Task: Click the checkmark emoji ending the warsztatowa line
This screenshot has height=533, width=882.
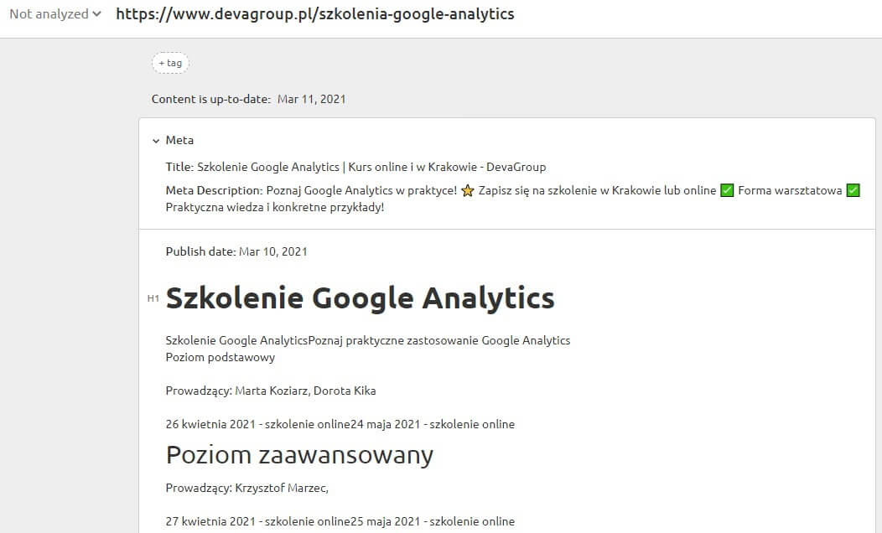Action: [x=853, y=190]
